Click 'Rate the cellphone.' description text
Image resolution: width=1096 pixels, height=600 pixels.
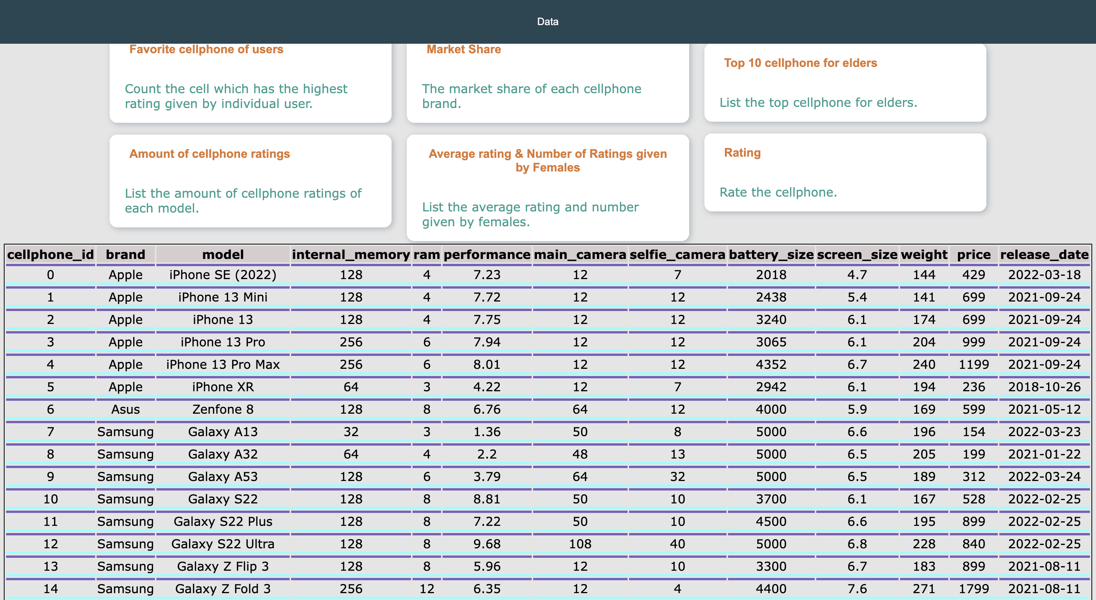[x=778, y=192]
